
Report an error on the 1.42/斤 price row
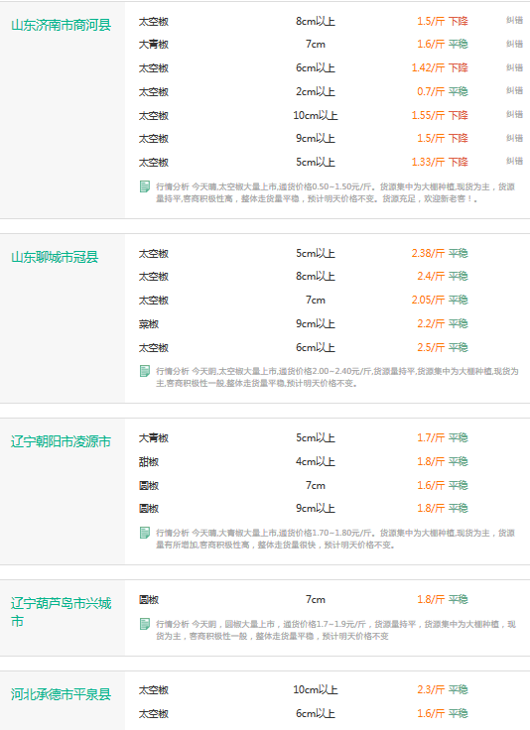[515, 67]
